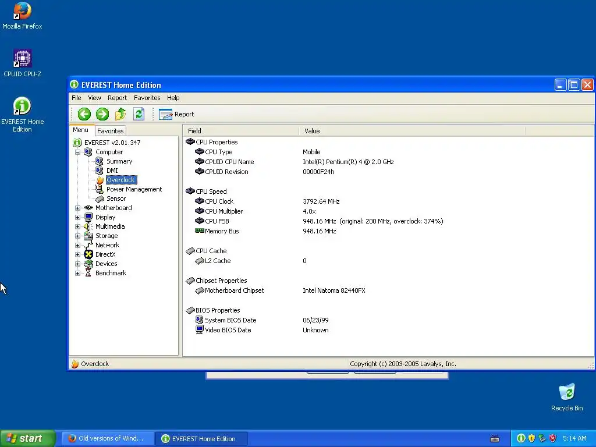Screen dimensions: 596x447
Task: Click the Field column header
Action: click(241, 131)
